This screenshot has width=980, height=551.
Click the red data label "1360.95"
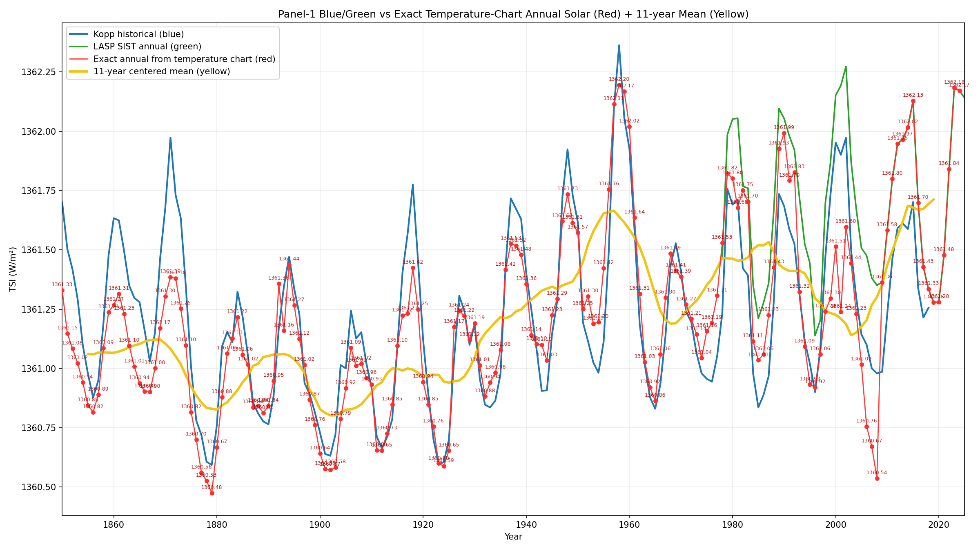(x=274, y=375)
